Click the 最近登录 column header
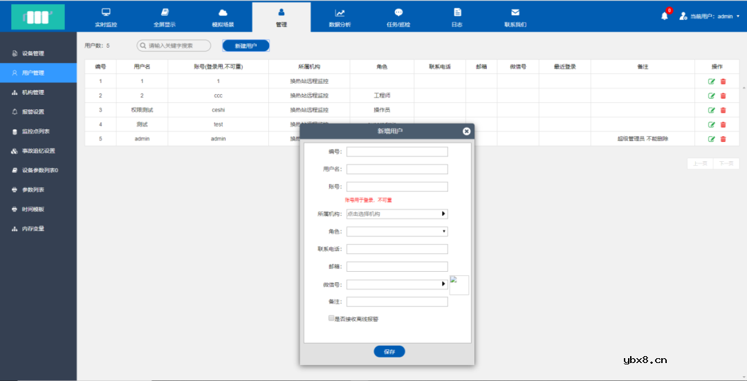The width and height of the screenshot is (747, 381). (x=565, y=66)
